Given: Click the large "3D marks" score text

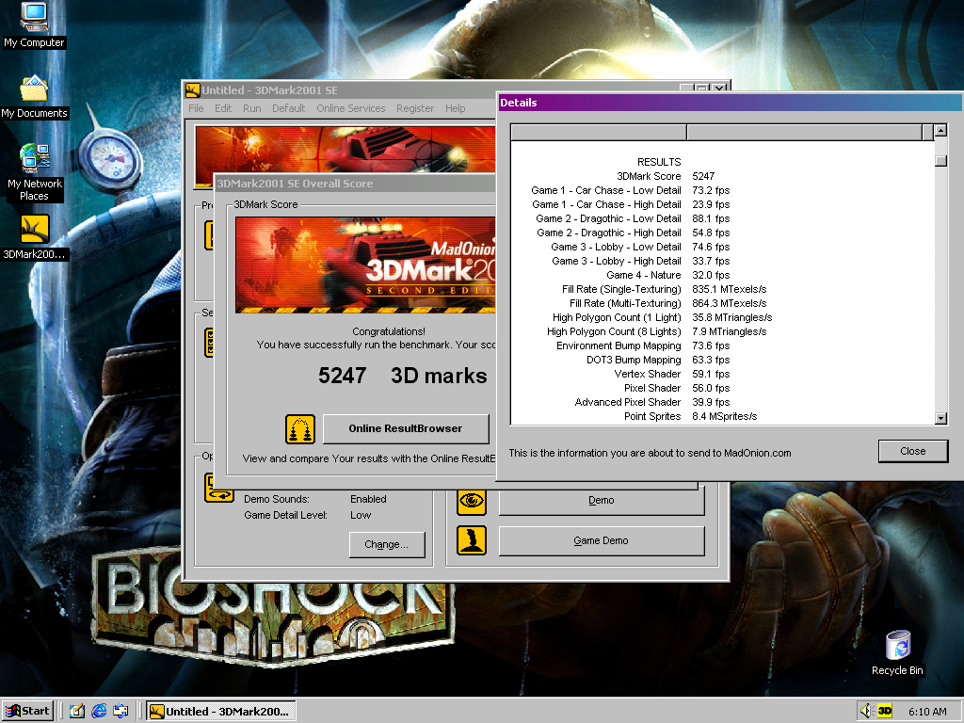Looking at the screenshot, I should 439,376.
